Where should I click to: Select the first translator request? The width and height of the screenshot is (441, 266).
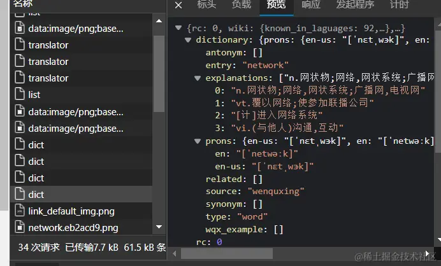pos(82,45)
